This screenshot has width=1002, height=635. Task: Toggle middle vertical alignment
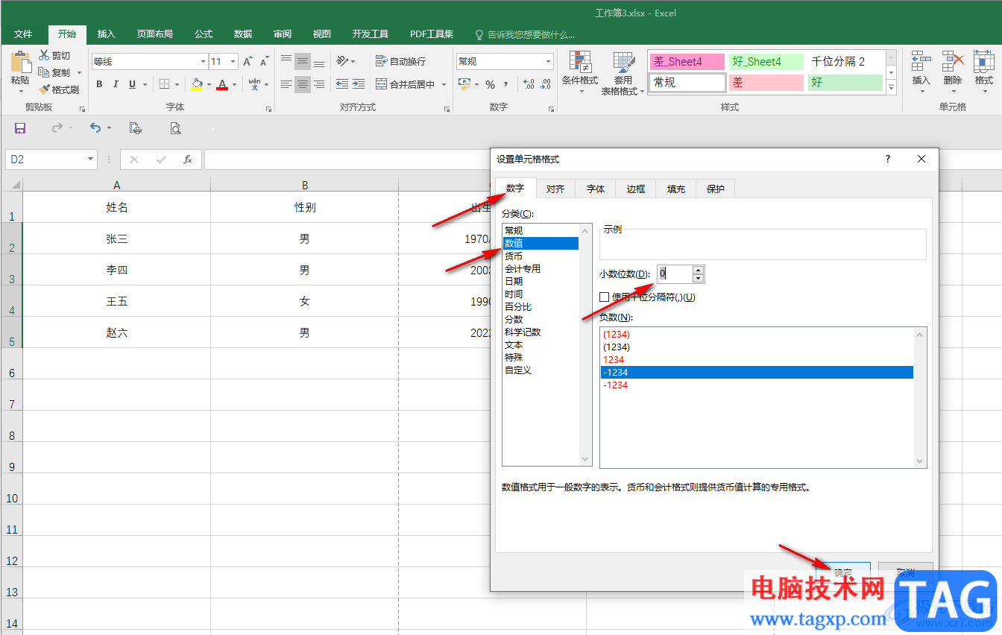point(303,62)
